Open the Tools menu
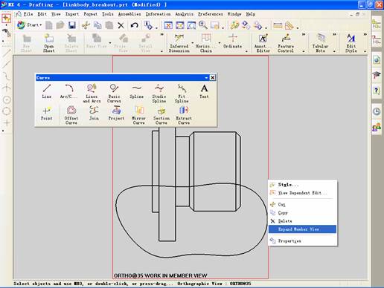This screenshot has width=384, height=288. (x=108, y=14)
